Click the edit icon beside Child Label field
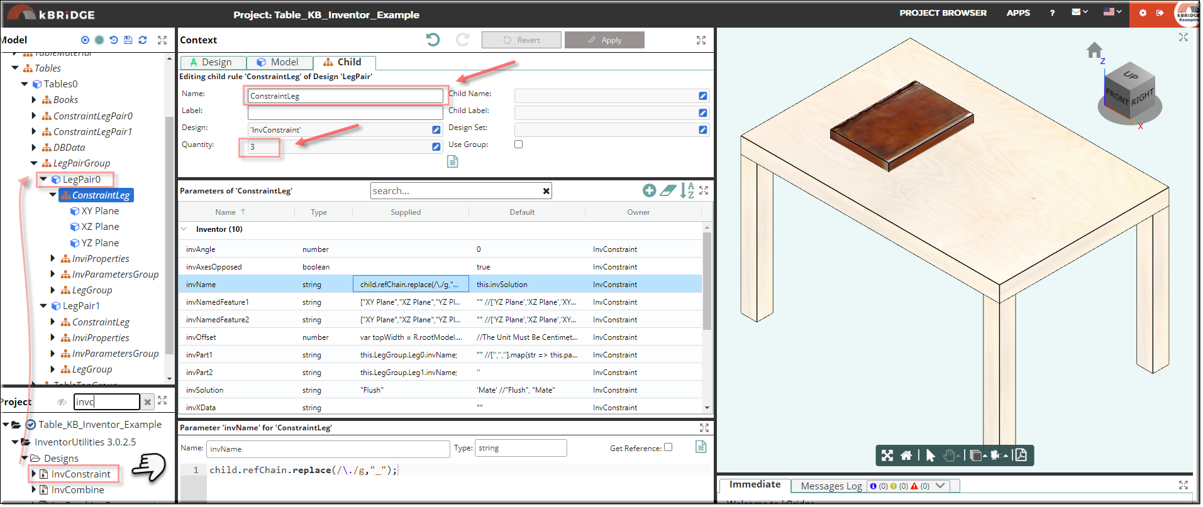The width and height of the screenshot is (1203, 507). (x=702, y=113)
